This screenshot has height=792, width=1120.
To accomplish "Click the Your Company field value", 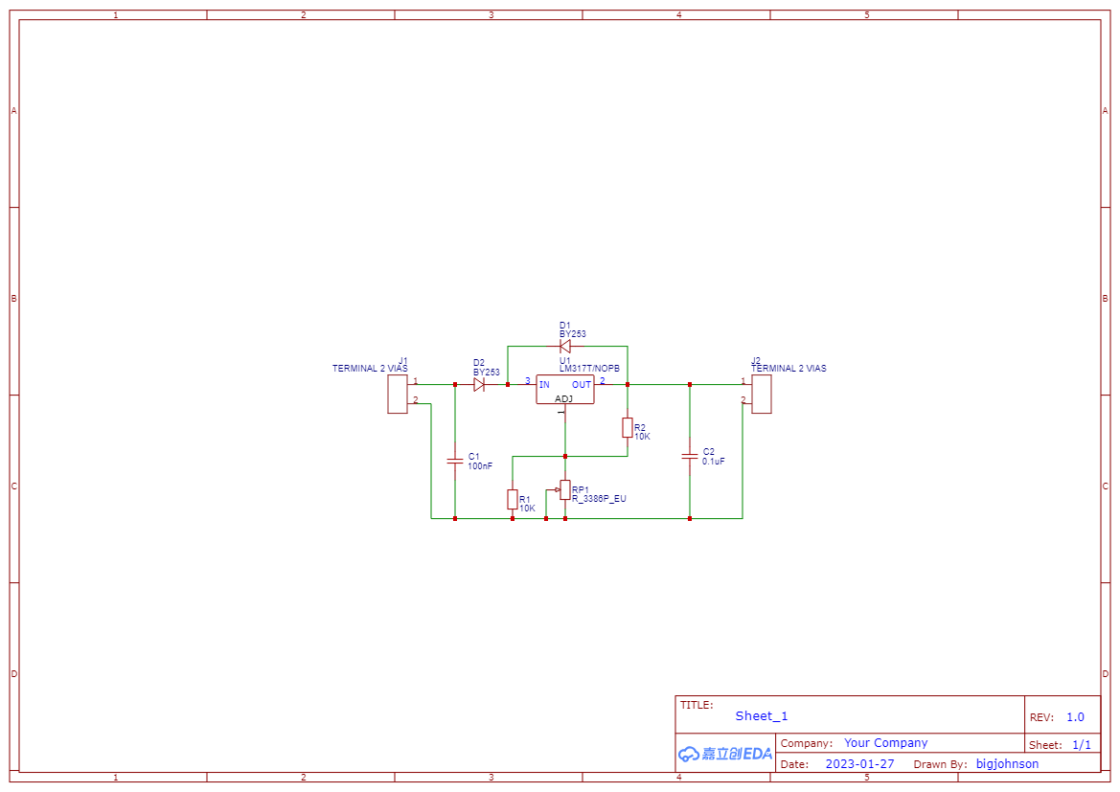I will point(885,743).
